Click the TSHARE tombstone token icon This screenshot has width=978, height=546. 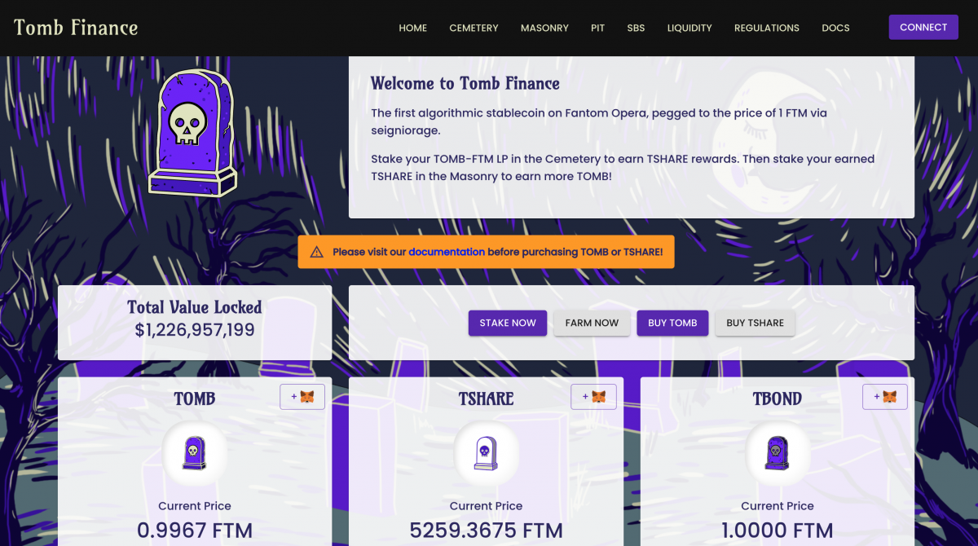[486, 453]
